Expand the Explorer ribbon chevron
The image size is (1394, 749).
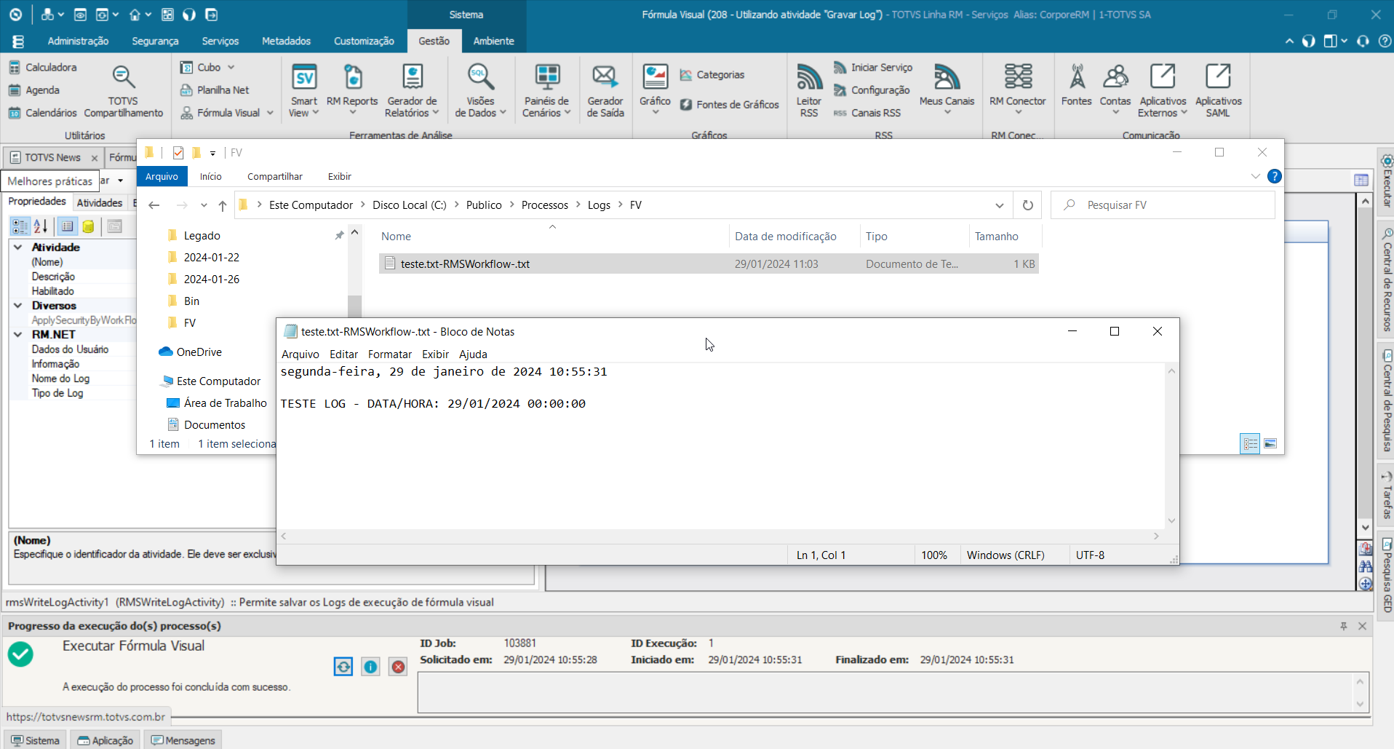pyautogui.click(x=1255, y=176)
